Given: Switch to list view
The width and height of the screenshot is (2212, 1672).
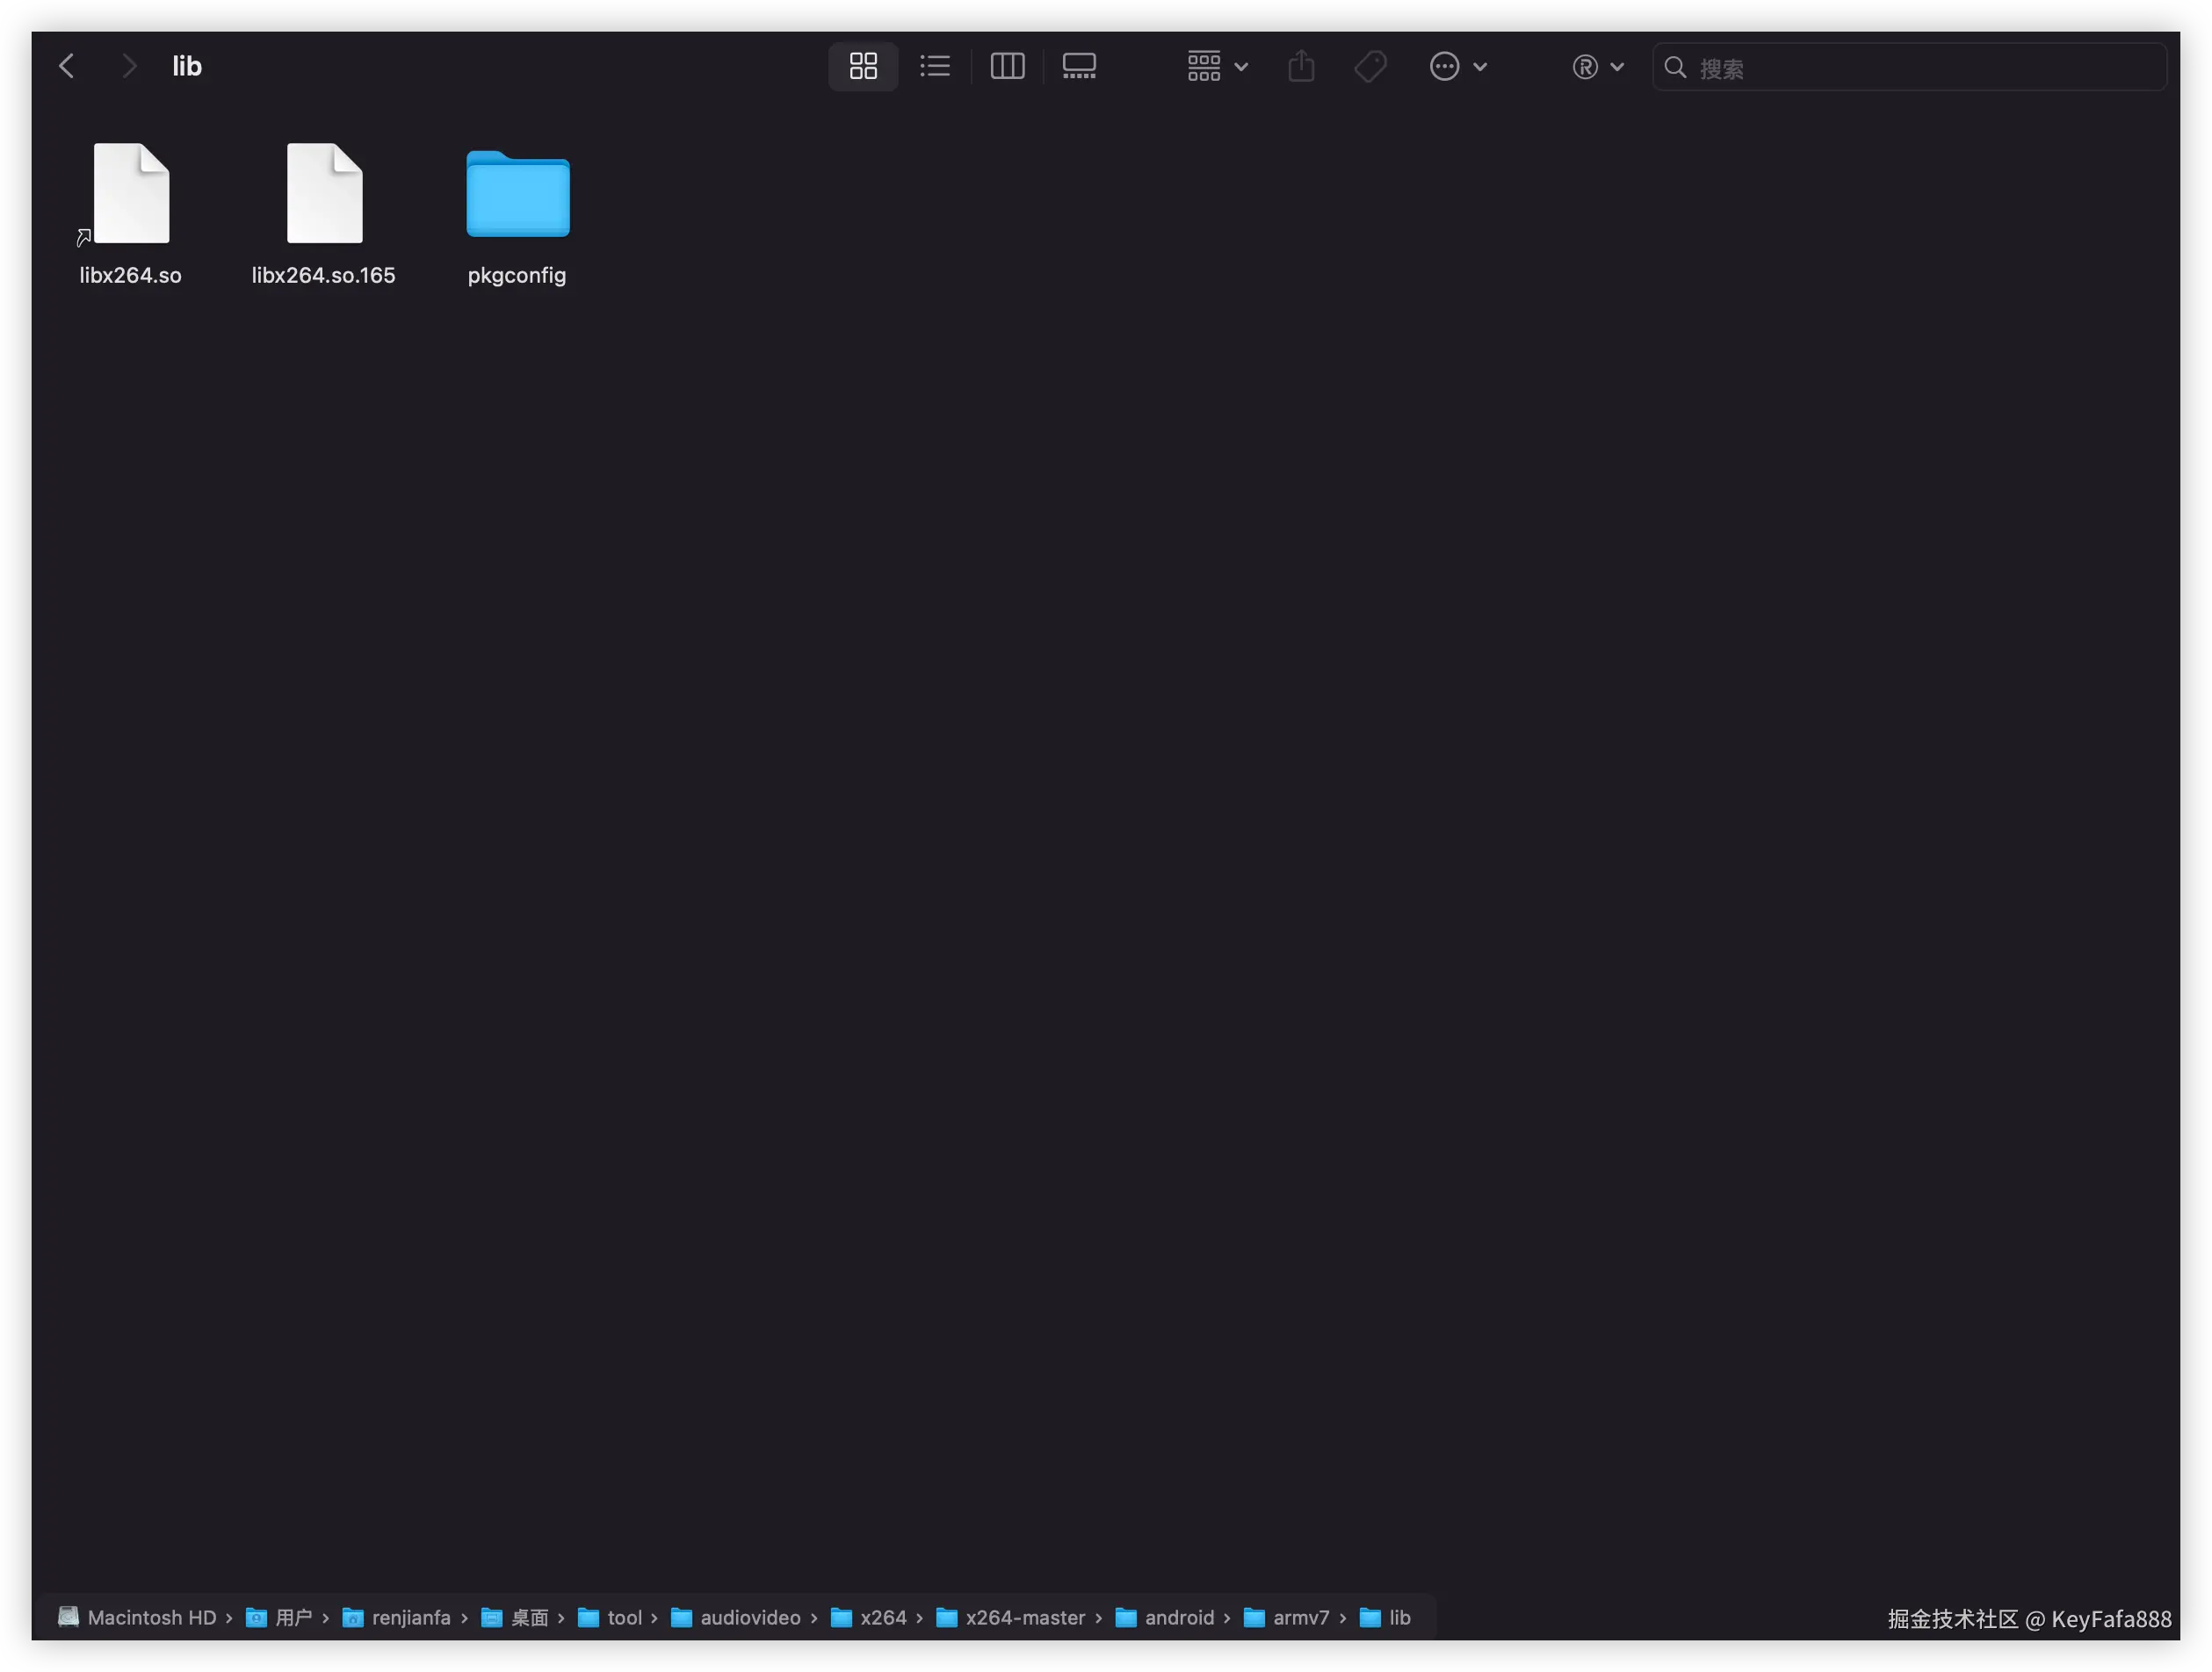Looking at the screenshot, I should tap(935, 66).
